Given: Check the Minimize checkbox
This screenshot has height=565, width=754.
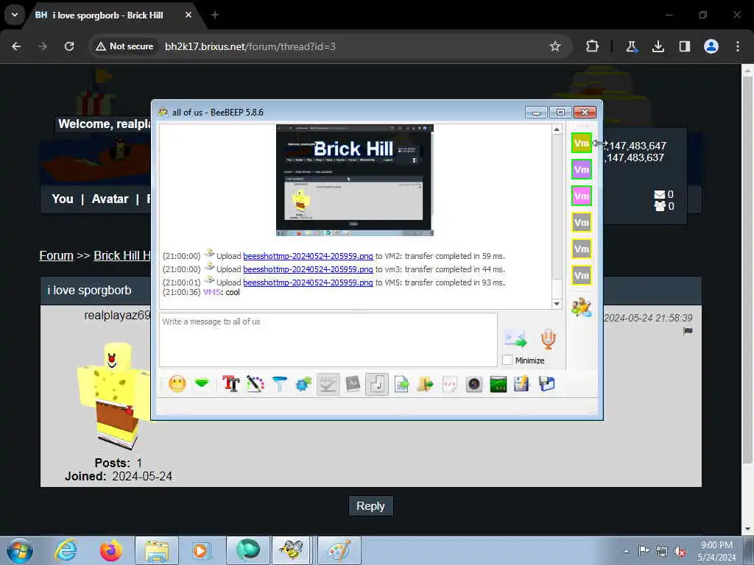Looking at the screenshot, I should pos(507,360).
